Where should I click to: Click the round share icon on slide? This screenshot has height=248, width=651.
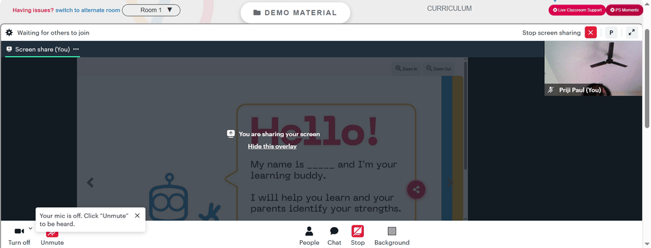416,190
